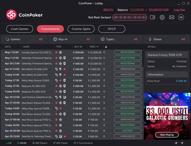Open the Games filter All dropdown

41,39
